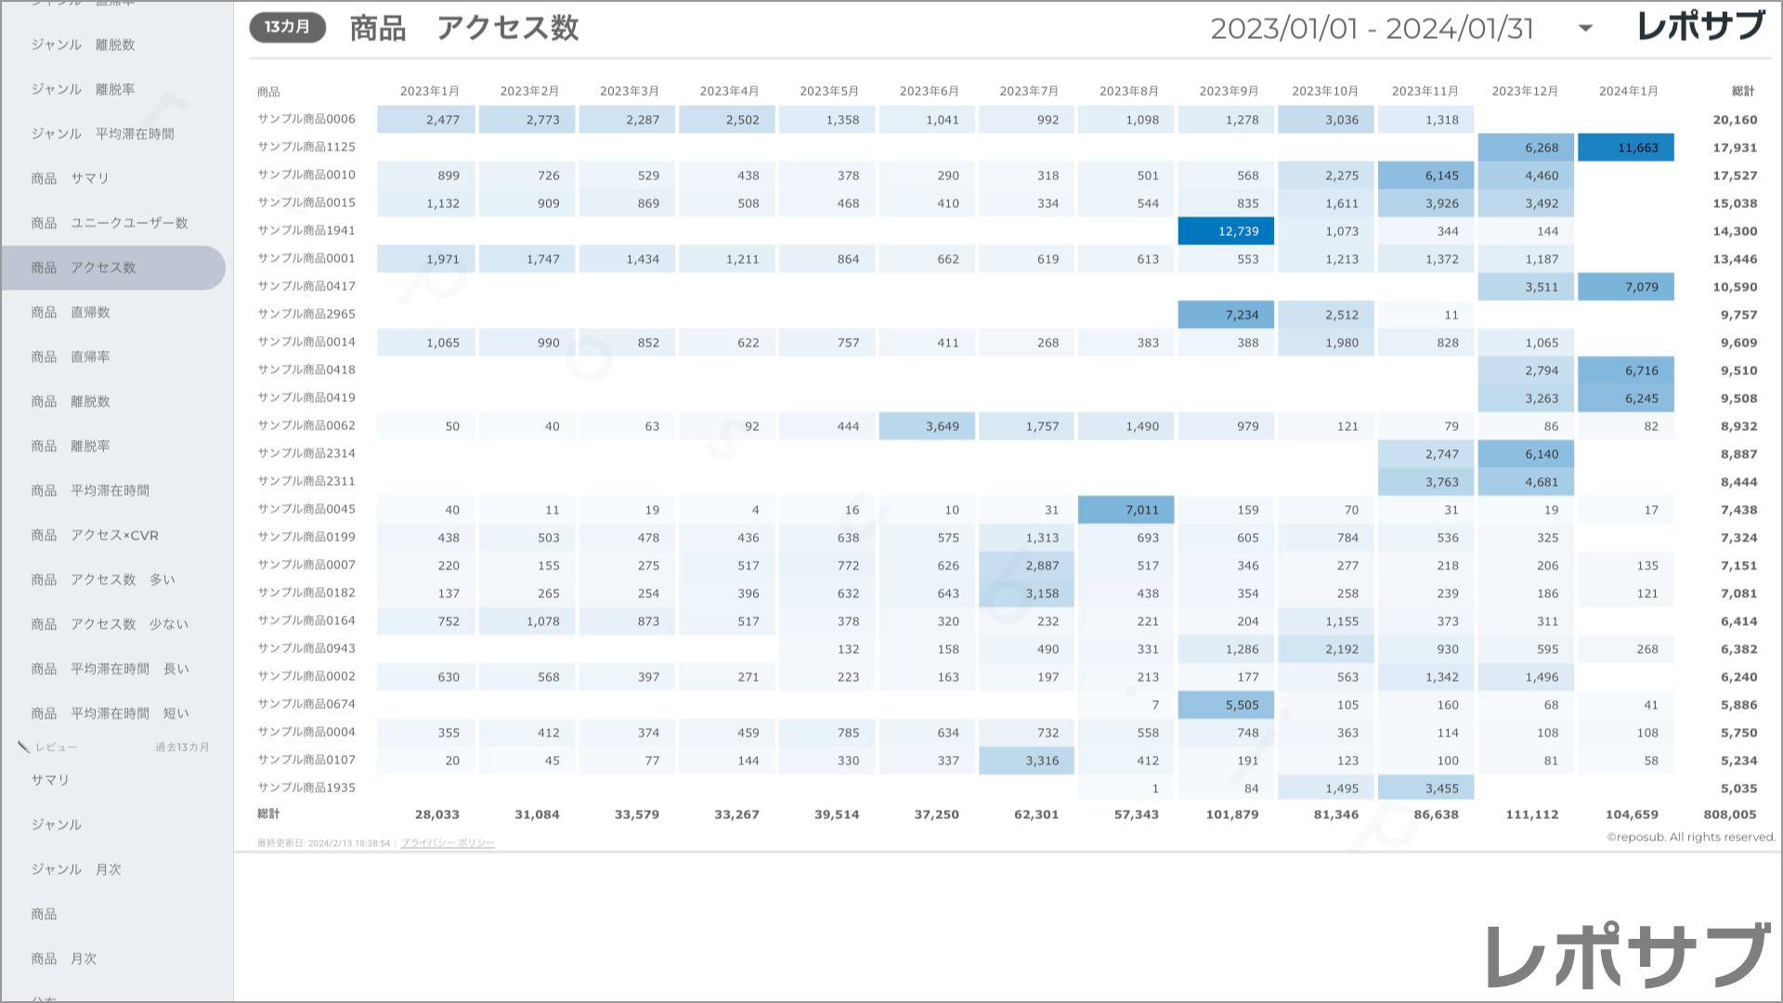
Task: Click the pencil icon beside レビュー section
Action: click(x=24, y=747)
